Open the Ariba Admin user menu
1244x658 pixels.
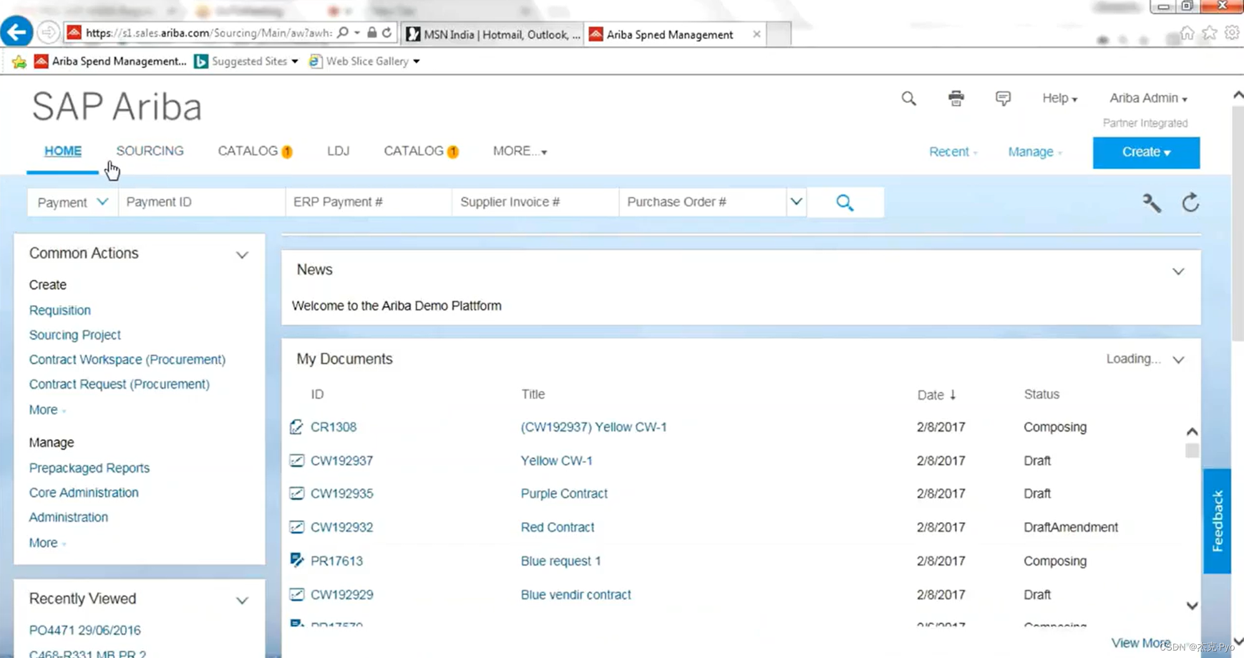pyautogui.click(x=1148, y=99)
